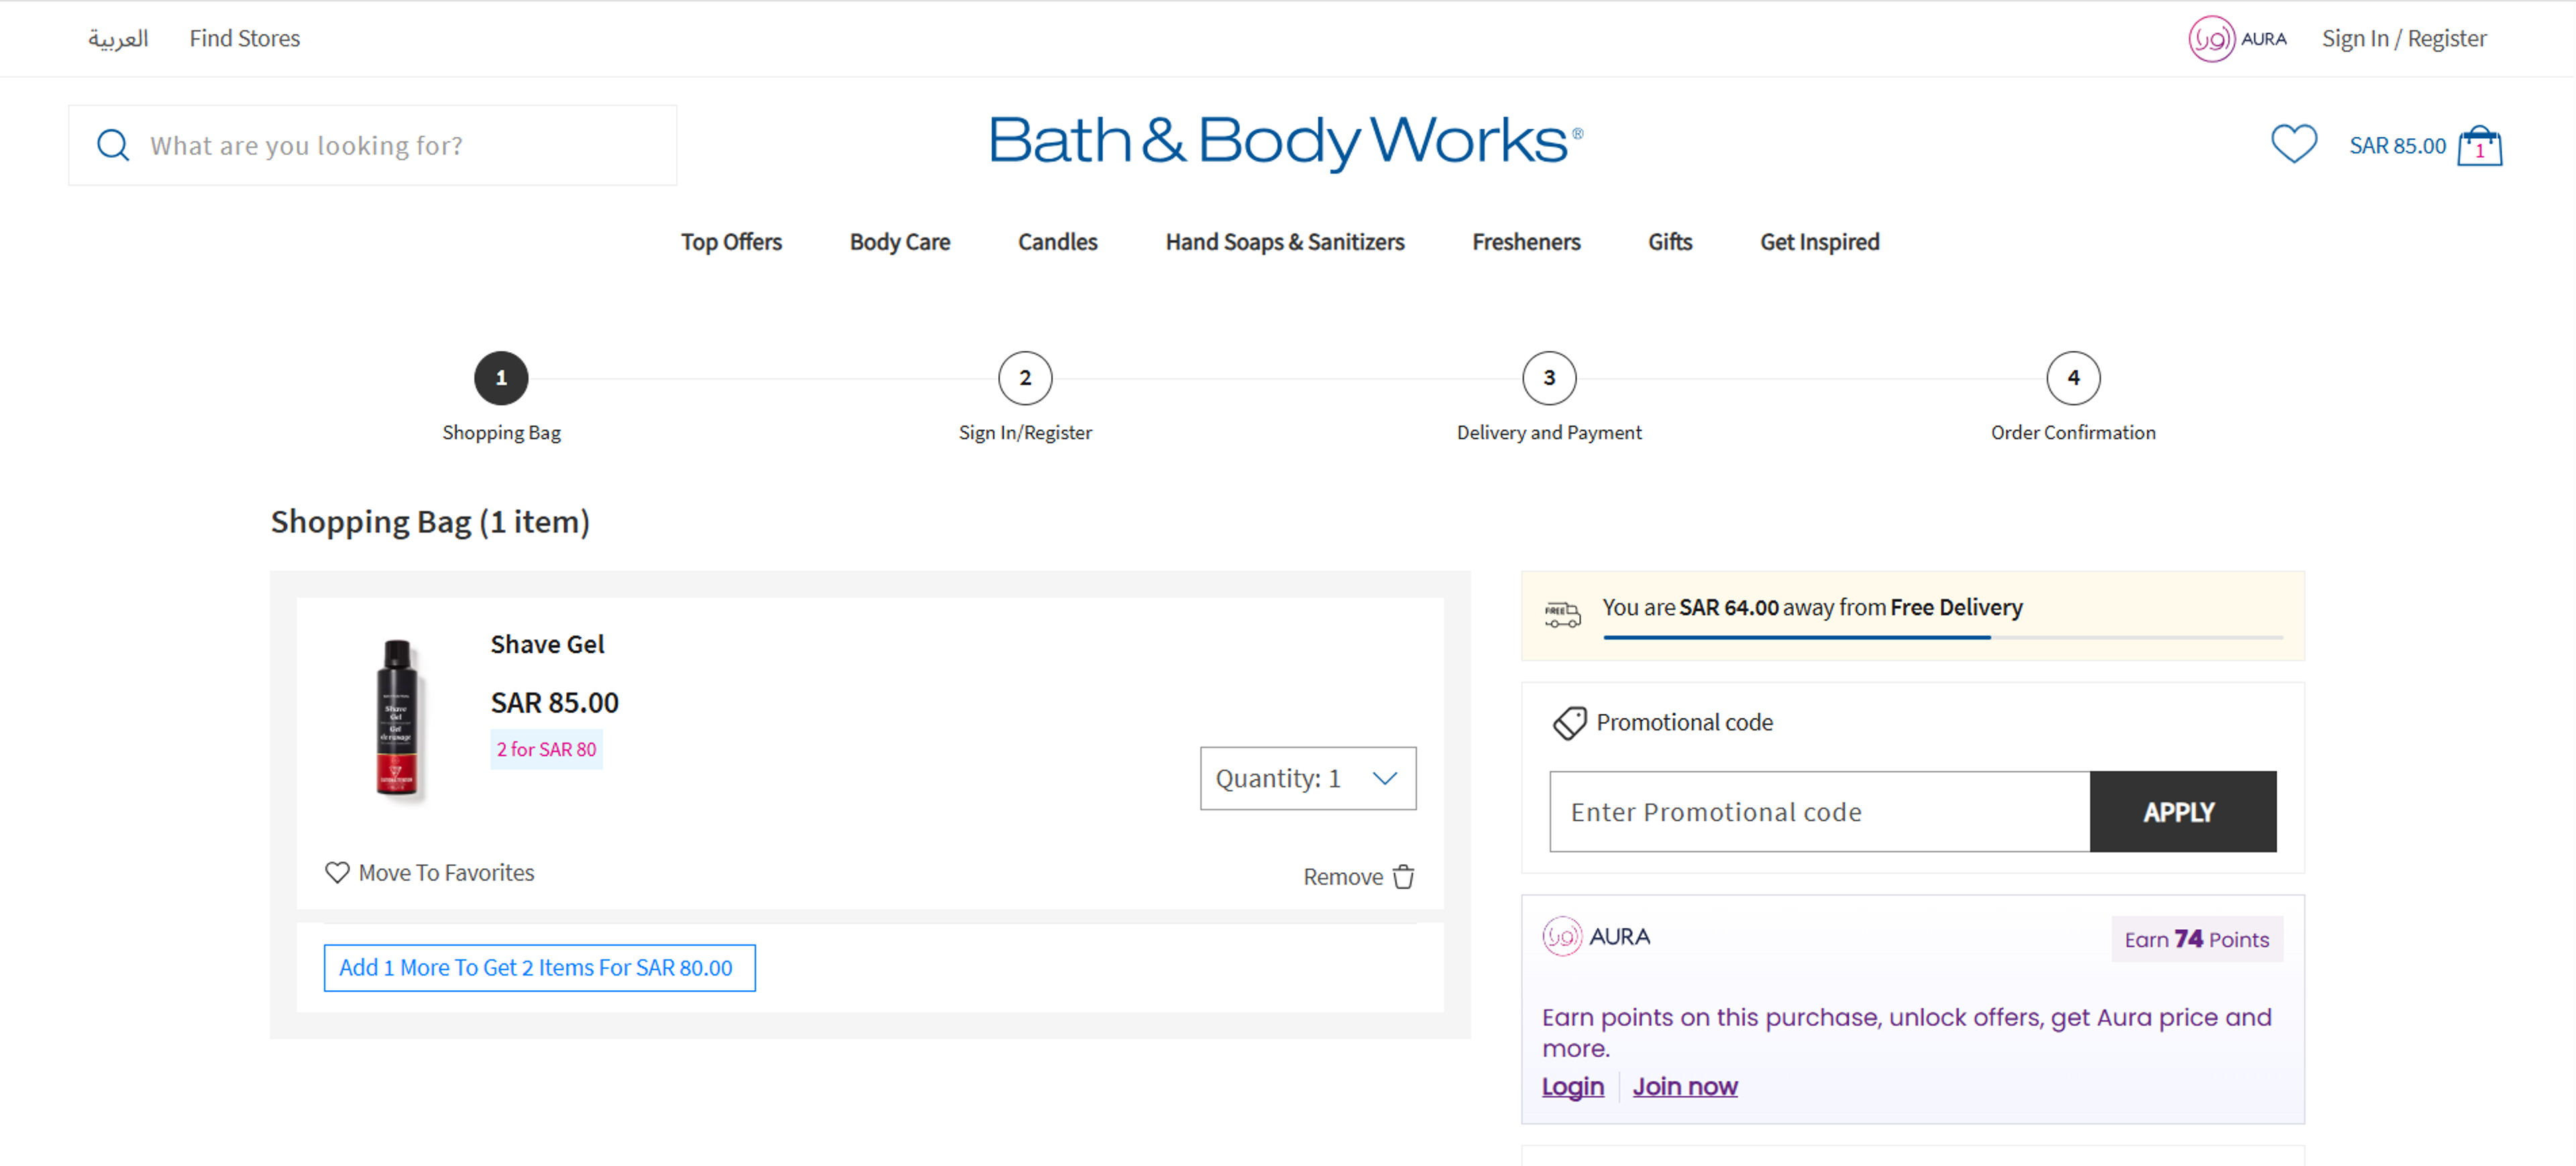
Task: Click Add 1 More To Get 2 Items button
Action: pos(540,967)
